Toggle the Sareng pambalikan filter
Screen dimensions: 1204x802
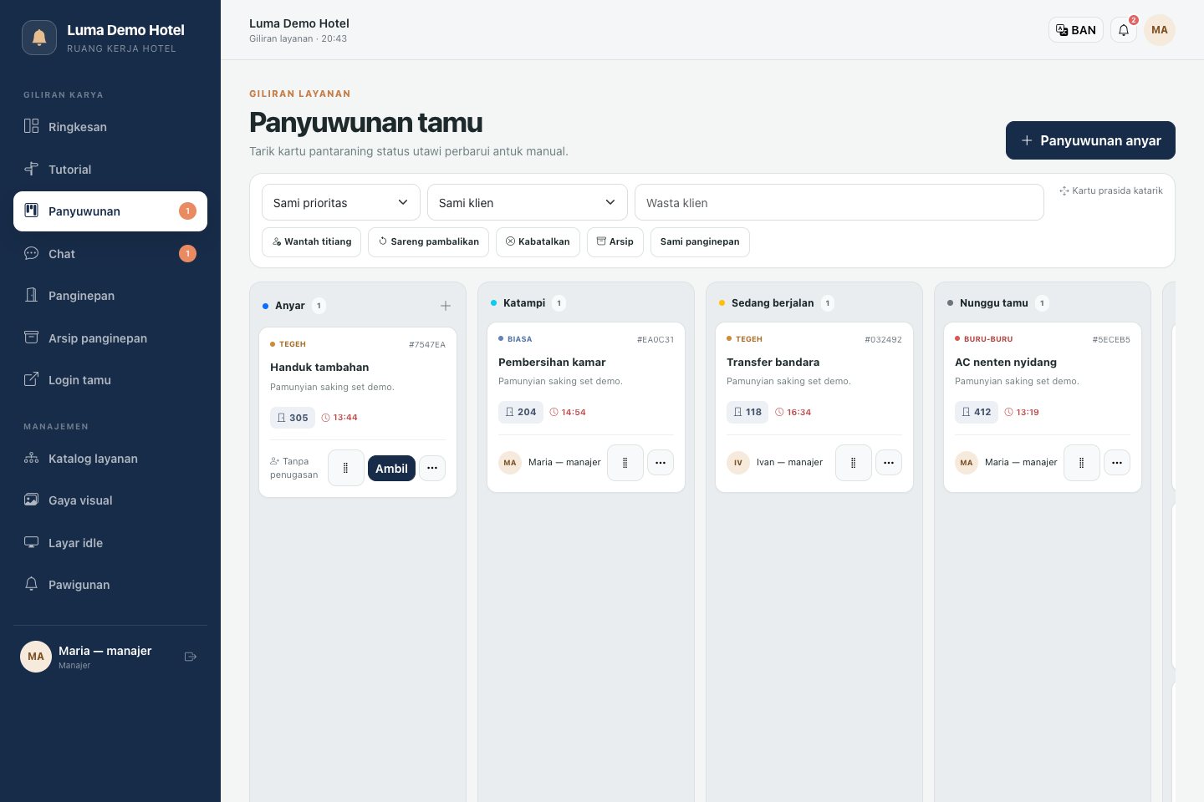pyautogui.click(x=428, y=242)
